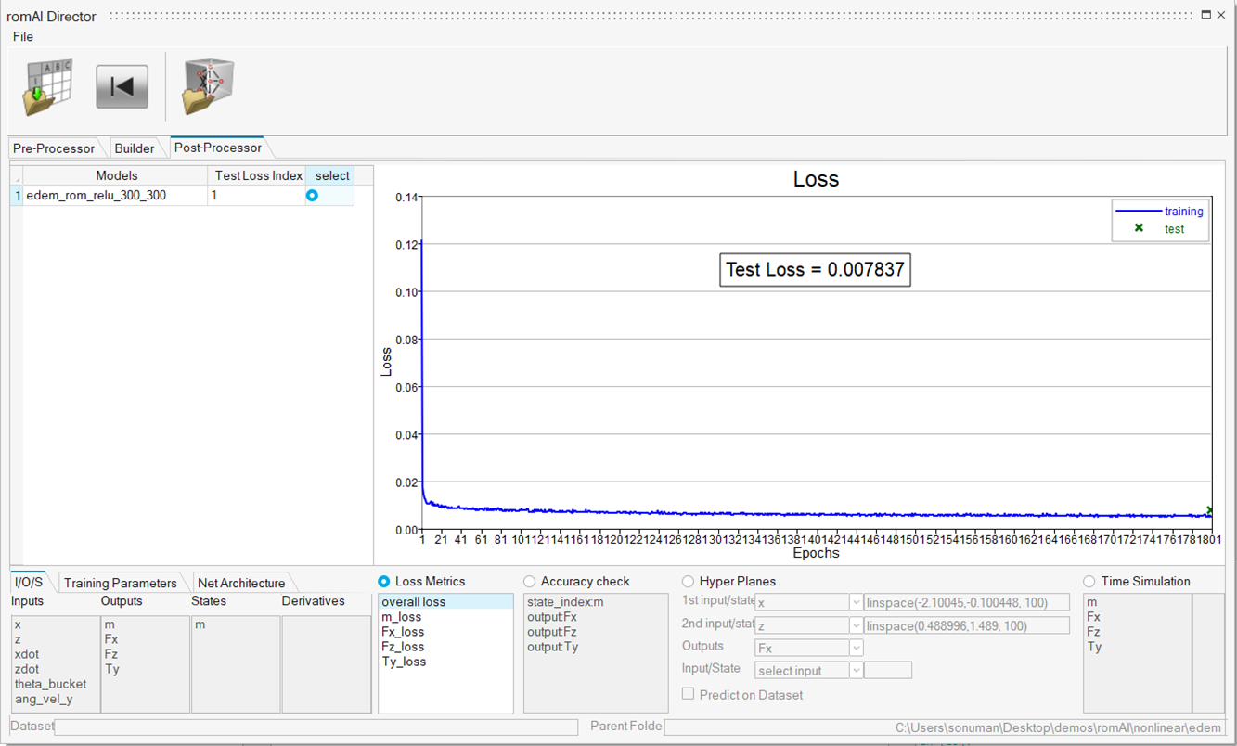Switch to the Pre-Processor tab
The height and width of the screenshot is (746, 1237).
(54, 148)
